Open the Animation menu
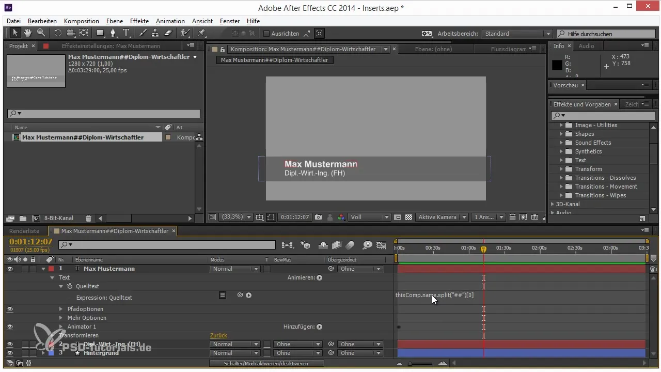The image size is (661, 372). (170, 21)
